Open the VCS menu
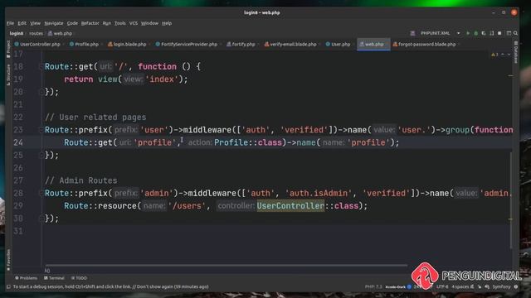Viewport: 531px width, 298px height. pyautogui.click(x=134, y=23)
